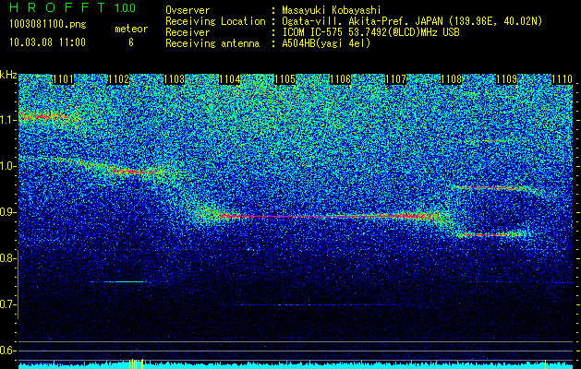Click the 1101 time marker
The image size is (581, 369).
(63, 79)
